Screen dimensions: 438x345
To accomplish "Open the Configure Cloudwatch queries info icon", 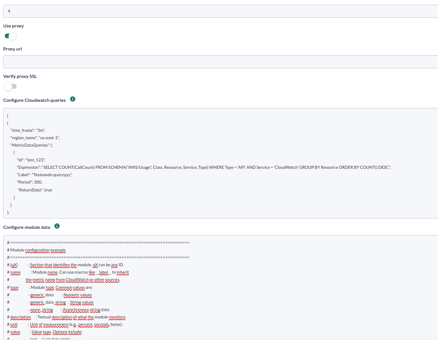I will pos(73,99).
